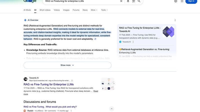
Task: Open Reddit thread What would you pick and why
Action: pyautogui.click(x=50, y=107)
